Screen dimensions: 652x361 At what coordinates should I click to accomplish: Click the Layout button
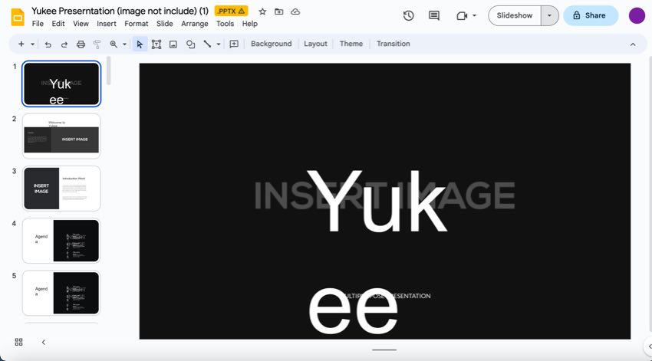[x=315, y=44]
